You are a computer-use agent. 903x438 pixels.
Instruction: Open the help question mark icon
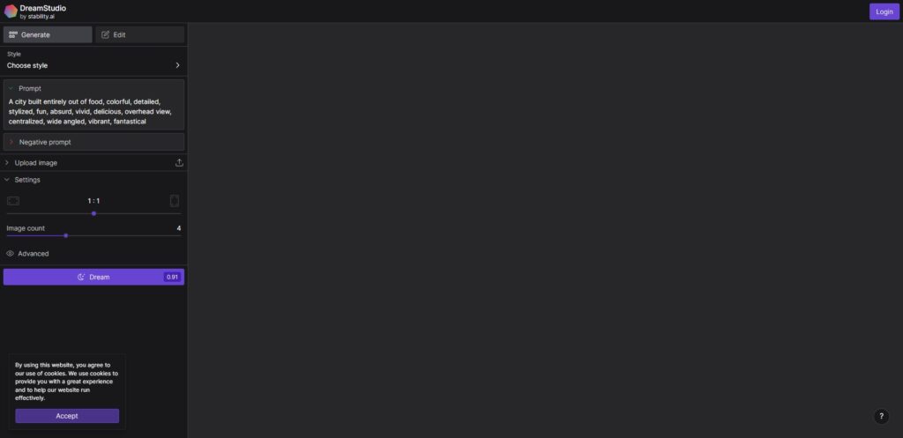point(881,416)
